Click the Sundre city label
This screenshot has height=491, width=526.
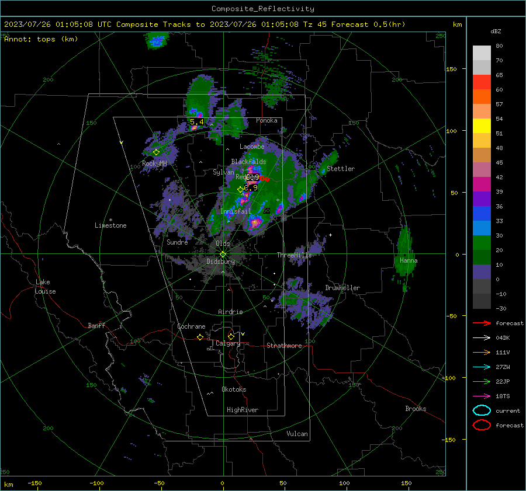coord(177,242)
